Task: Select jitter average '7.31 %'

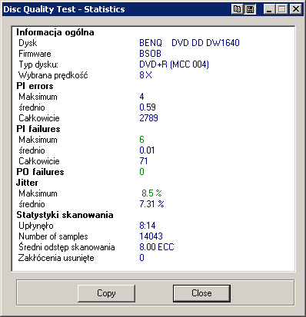Action: [x=151, y=204]
